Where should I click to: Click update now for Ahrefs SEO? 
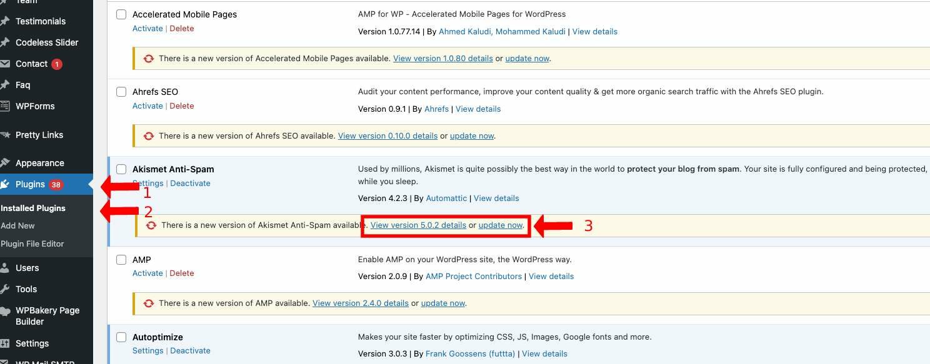tap(472, 136)
